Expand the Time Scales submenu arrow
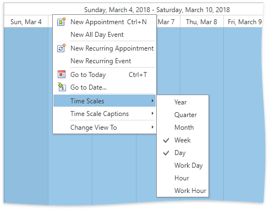This screenshot has height=210, width=269. 152,101
